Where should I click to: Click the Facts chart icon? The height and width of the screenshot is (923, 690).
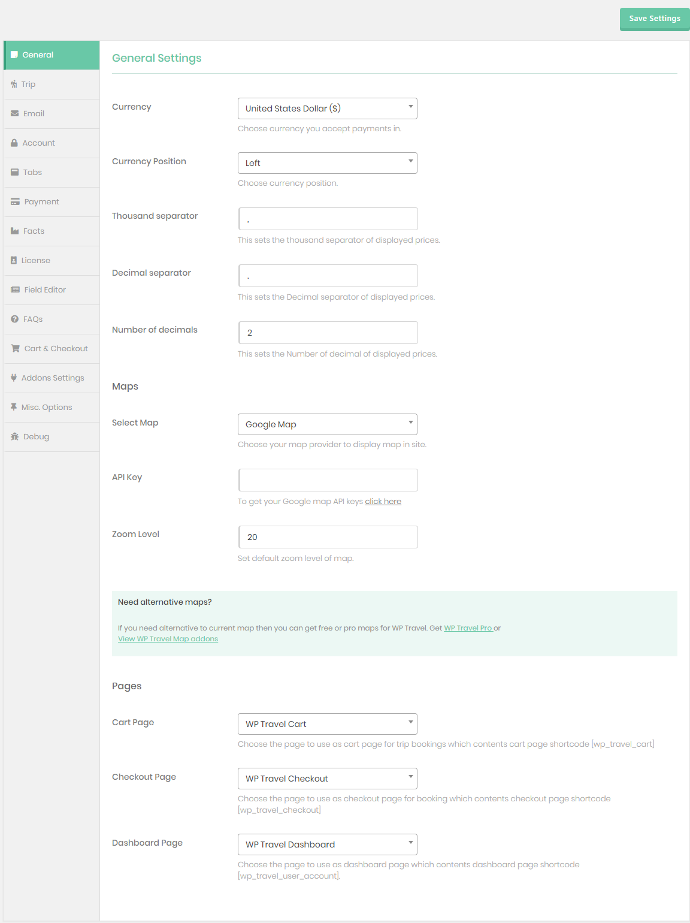pos(15,231)
